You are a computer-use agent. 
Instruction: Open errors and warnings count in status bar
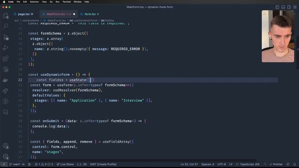tap(44, 164)
